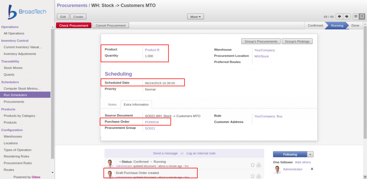Click Odoo link in footer
The width and height of the screenshot is (367, 179).
click(36, 177)
